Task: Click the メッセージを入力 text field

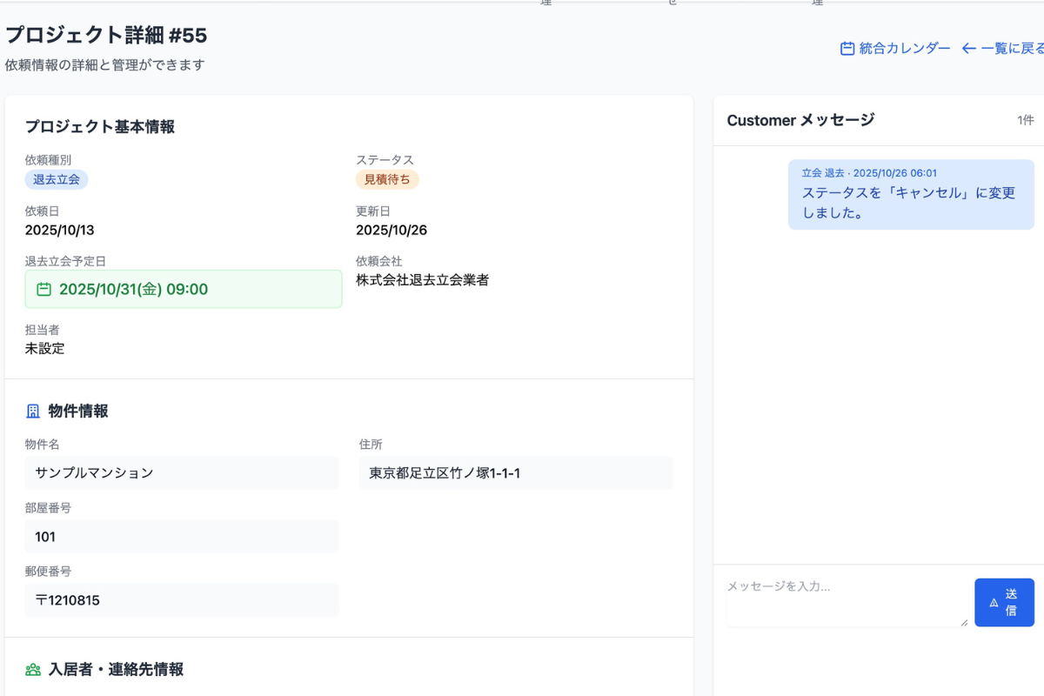Action: (x=844, y=601)
